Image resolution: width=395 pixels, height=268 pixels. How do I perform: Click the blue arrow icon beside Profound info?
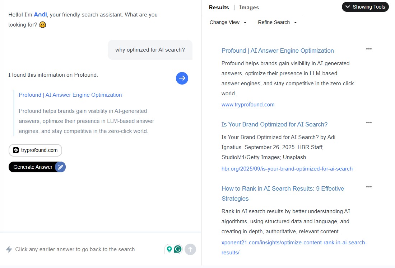pyautogui.click(x=182, y=78)
